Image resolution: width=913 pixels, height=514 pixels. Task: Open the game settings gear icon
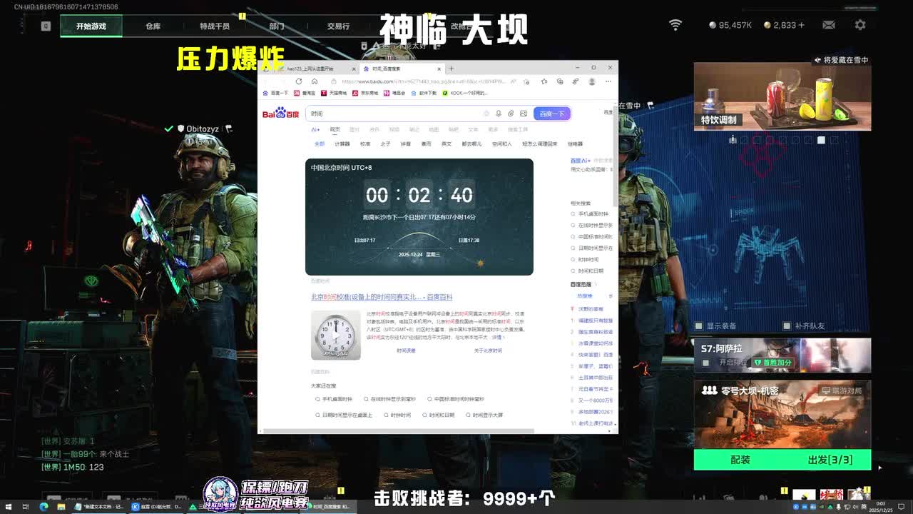coord(860,25)
